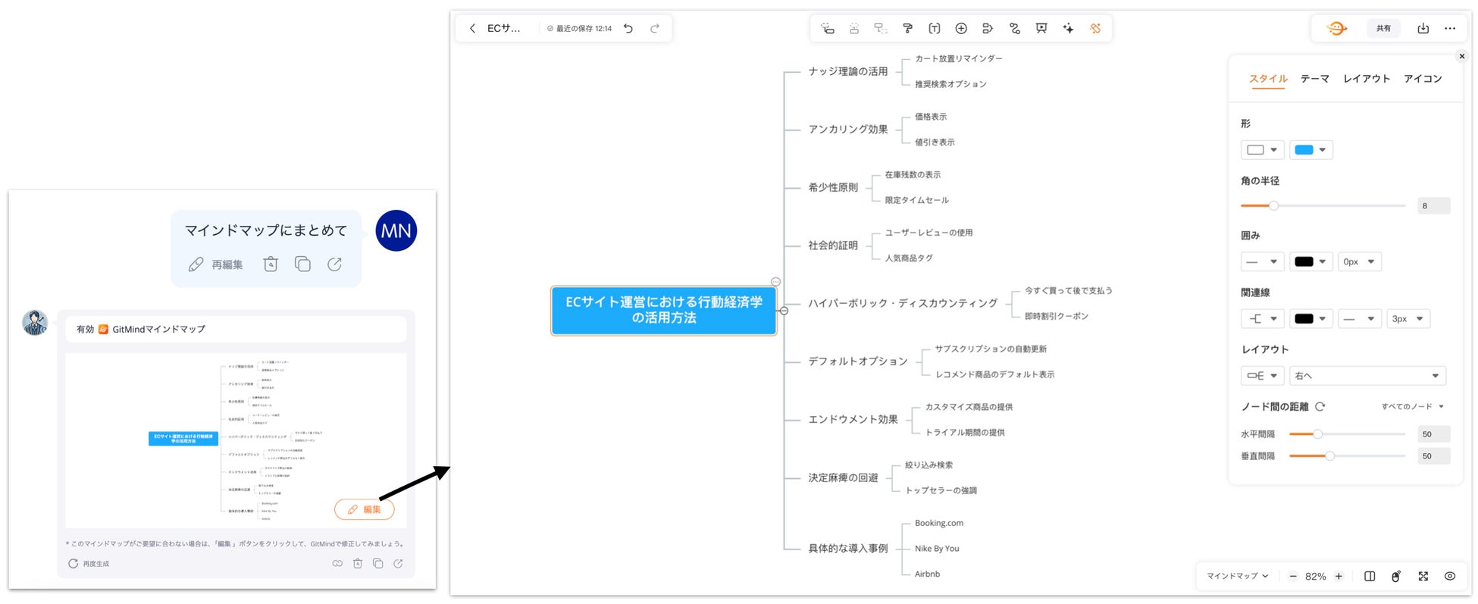1478x604 pixels.
Task: Click the 垂直間隔 value field
Action: coord(1433,456)
